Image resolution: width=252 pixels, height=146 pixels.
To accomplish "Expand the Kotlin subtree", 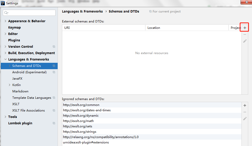I will pyautogui.click(x=9, y=85).
